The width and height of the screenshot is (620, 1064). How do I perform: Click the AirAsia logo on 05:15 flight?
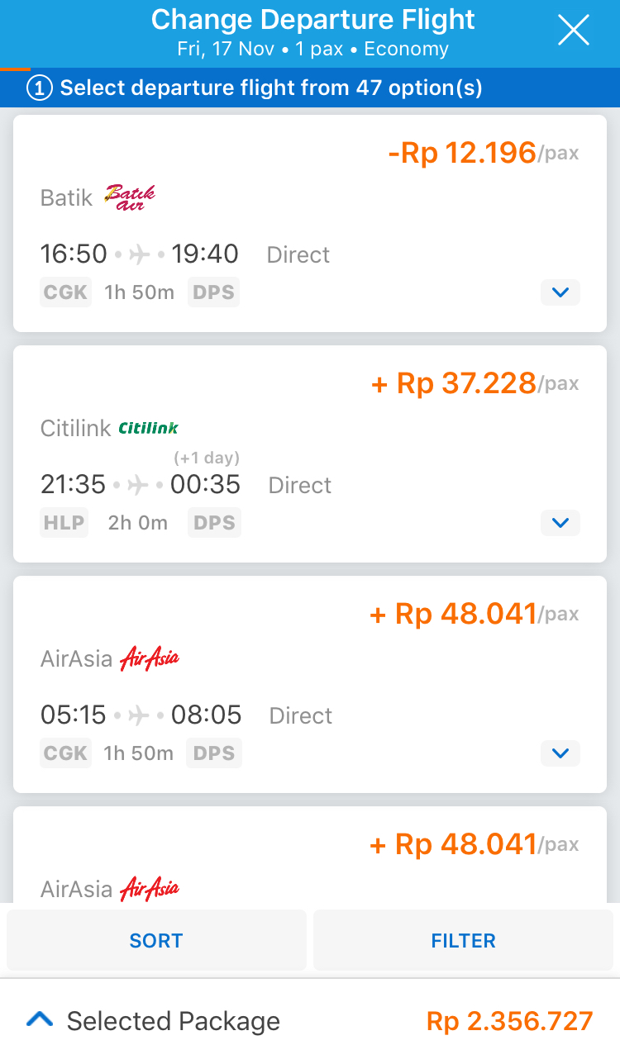pos(150,658)
